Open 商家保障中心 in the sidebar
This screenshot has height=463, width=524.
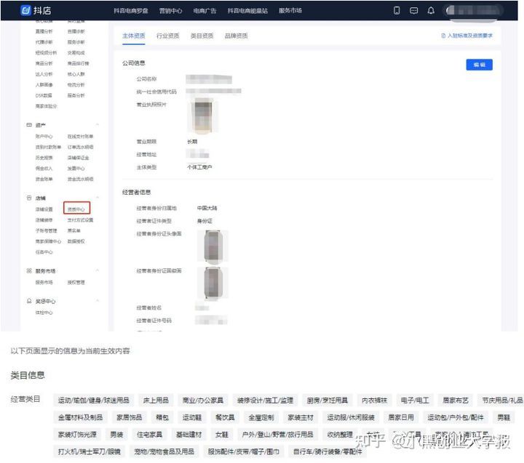[48, 241]
